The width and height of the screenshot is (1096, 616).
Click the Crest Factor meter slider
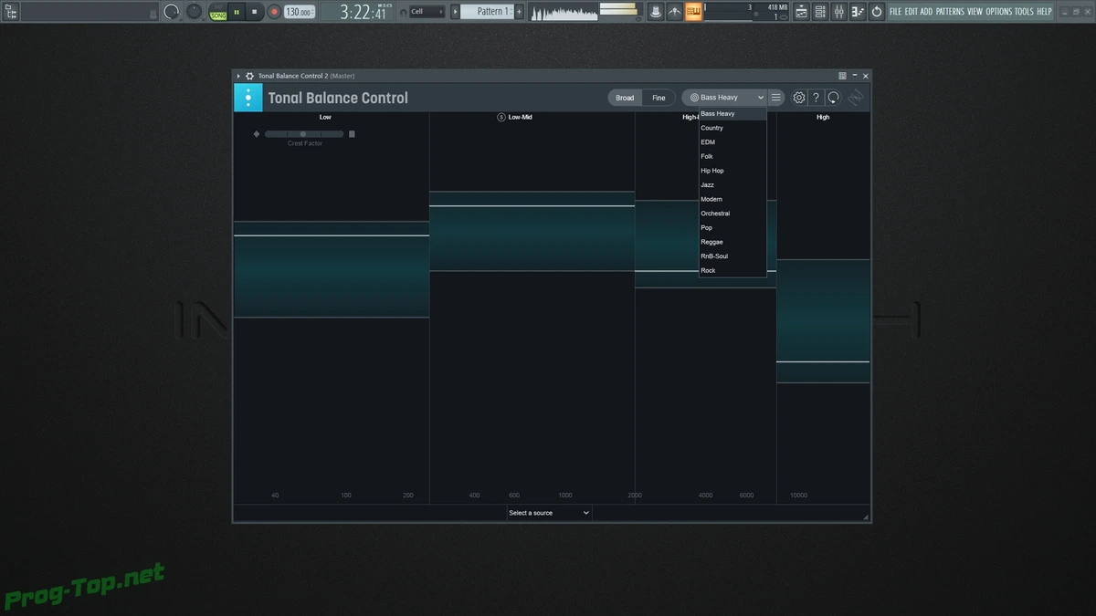304,134
